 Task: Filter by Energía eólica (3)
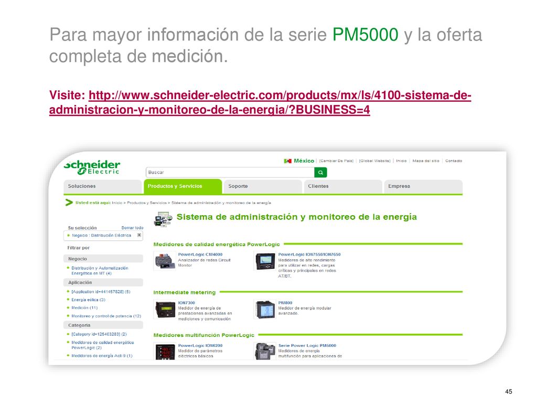(x=88, y=300)
